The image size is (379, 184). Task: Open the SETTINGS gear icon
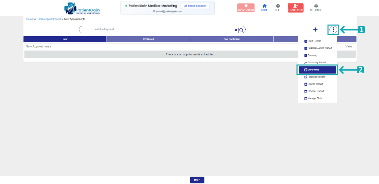[x=316, y=6]
